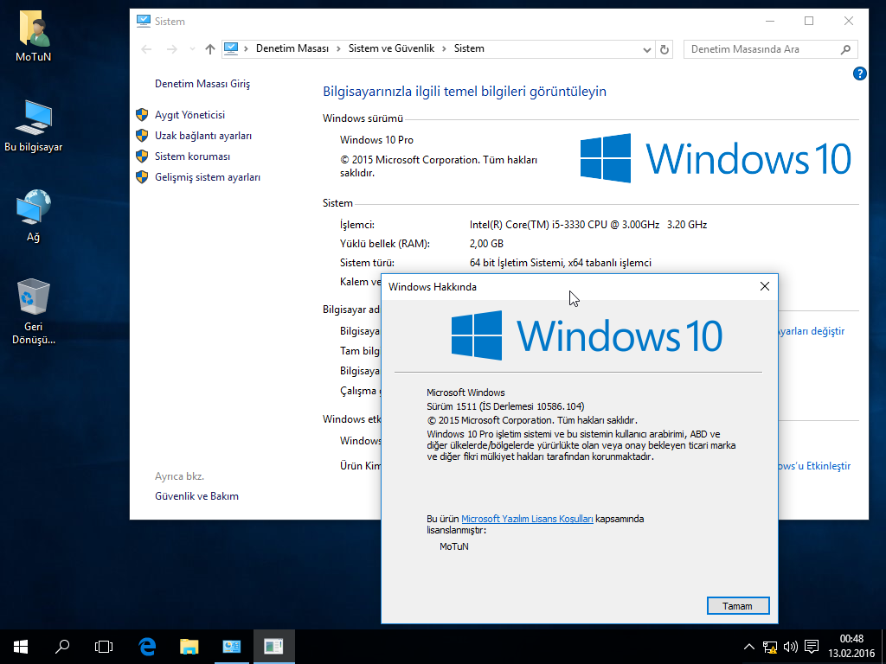This screenshot has height=664, width=886.
Task: Click the Windows 10 Pro edition text
Action: coord(376,140)
